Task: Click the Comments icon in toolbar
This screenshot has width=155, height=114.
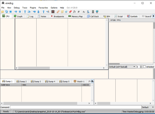Action: point(62,12)
